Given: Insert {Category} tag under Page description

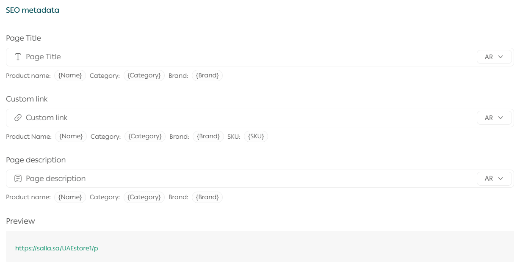Looking at the screenshot, I should (x=144, y=197).
